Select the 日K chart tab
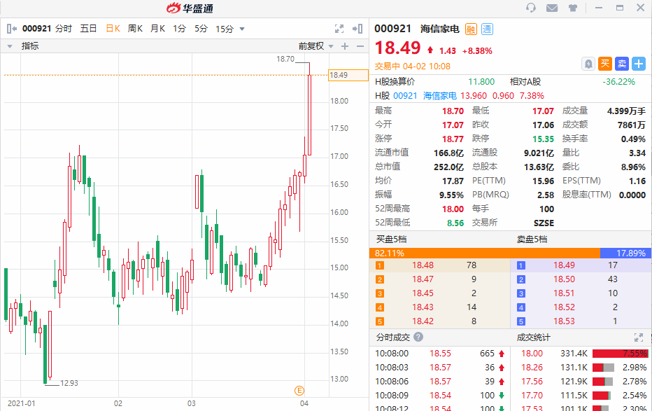652x411 pixels. click(x=113, y=29)
